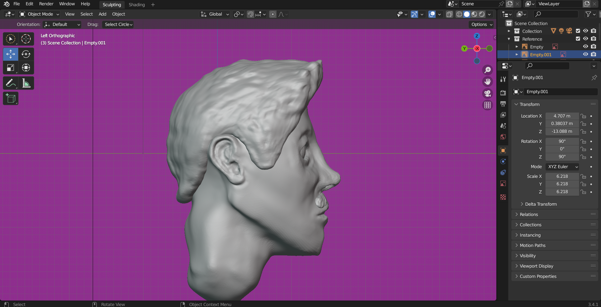Open the Global transform orientation dropdown

[x=215, y=14]
